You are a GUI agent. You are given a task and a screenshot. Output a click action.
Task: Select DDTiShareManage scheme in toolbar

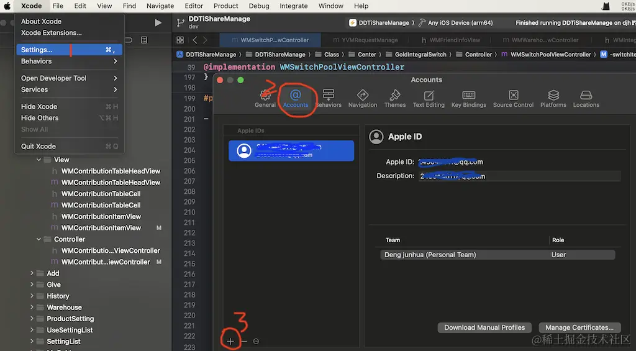coord(379,23)
